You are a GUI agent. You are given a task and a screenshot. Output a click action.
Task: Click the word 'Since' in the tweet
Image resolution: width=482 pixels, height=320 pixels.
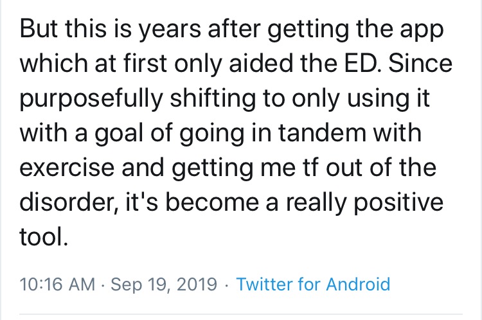420,63
